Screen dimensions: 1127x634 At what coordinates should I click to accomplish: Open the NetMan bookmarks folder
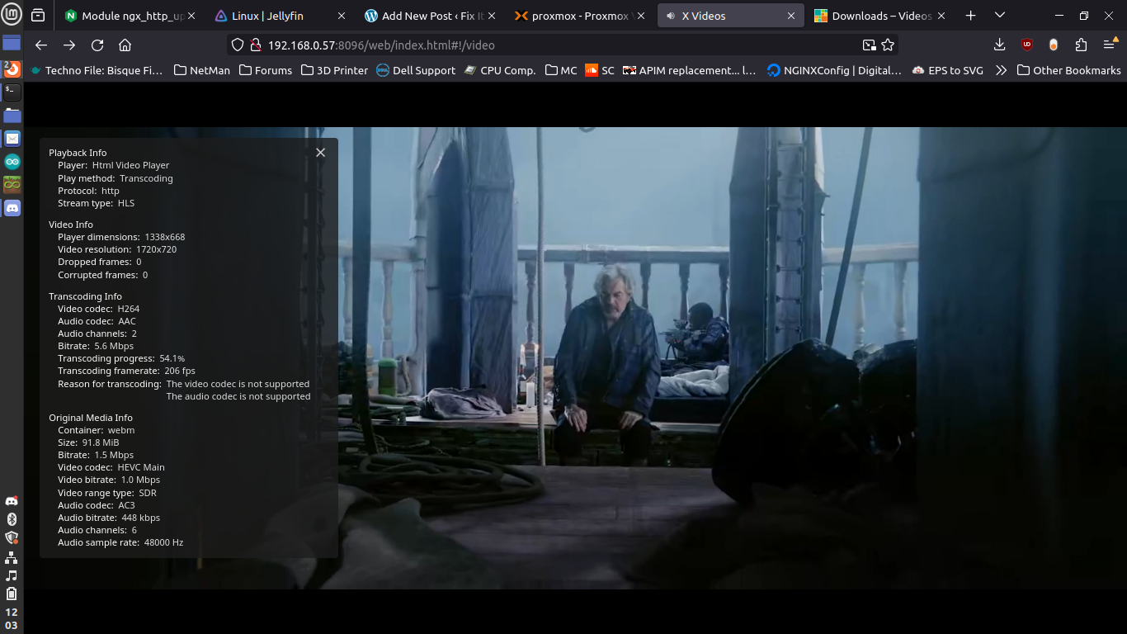202,70
